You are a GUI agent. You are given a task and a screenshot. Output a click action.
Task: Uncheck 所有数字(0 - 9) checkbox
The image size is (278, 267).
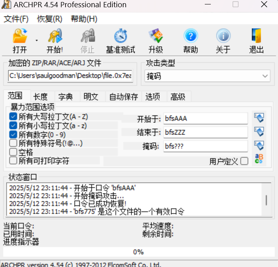point(13,135)
